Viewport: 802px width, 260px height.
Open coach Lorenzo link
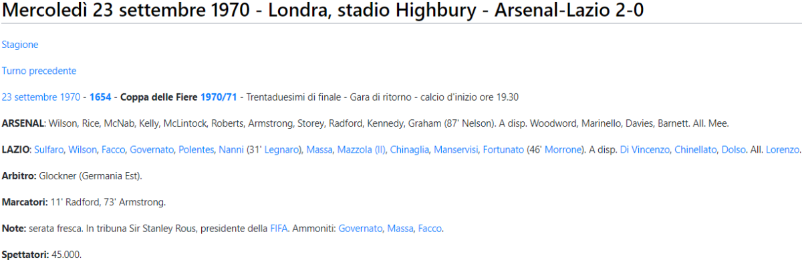click(x=783, y=149)
